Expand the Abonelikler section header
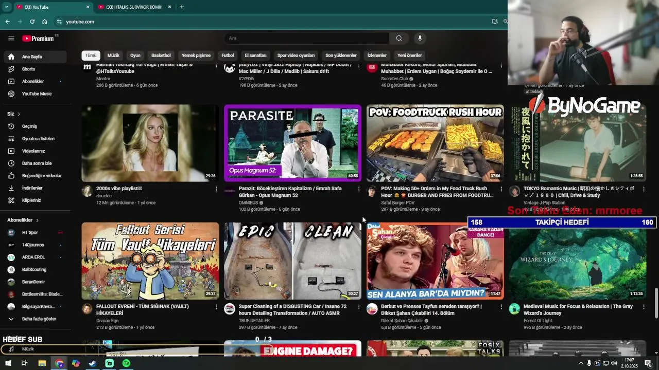659x370 pixels. coord(23,220)
